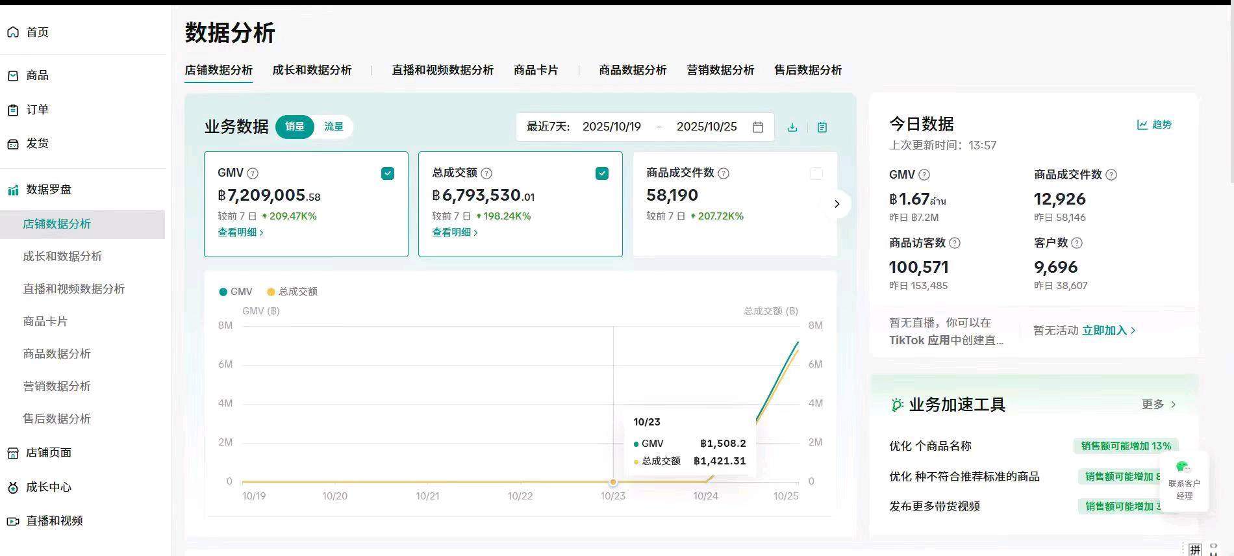
Task: Switch to 商品卡片 top tab
Action: pos(536,70)
